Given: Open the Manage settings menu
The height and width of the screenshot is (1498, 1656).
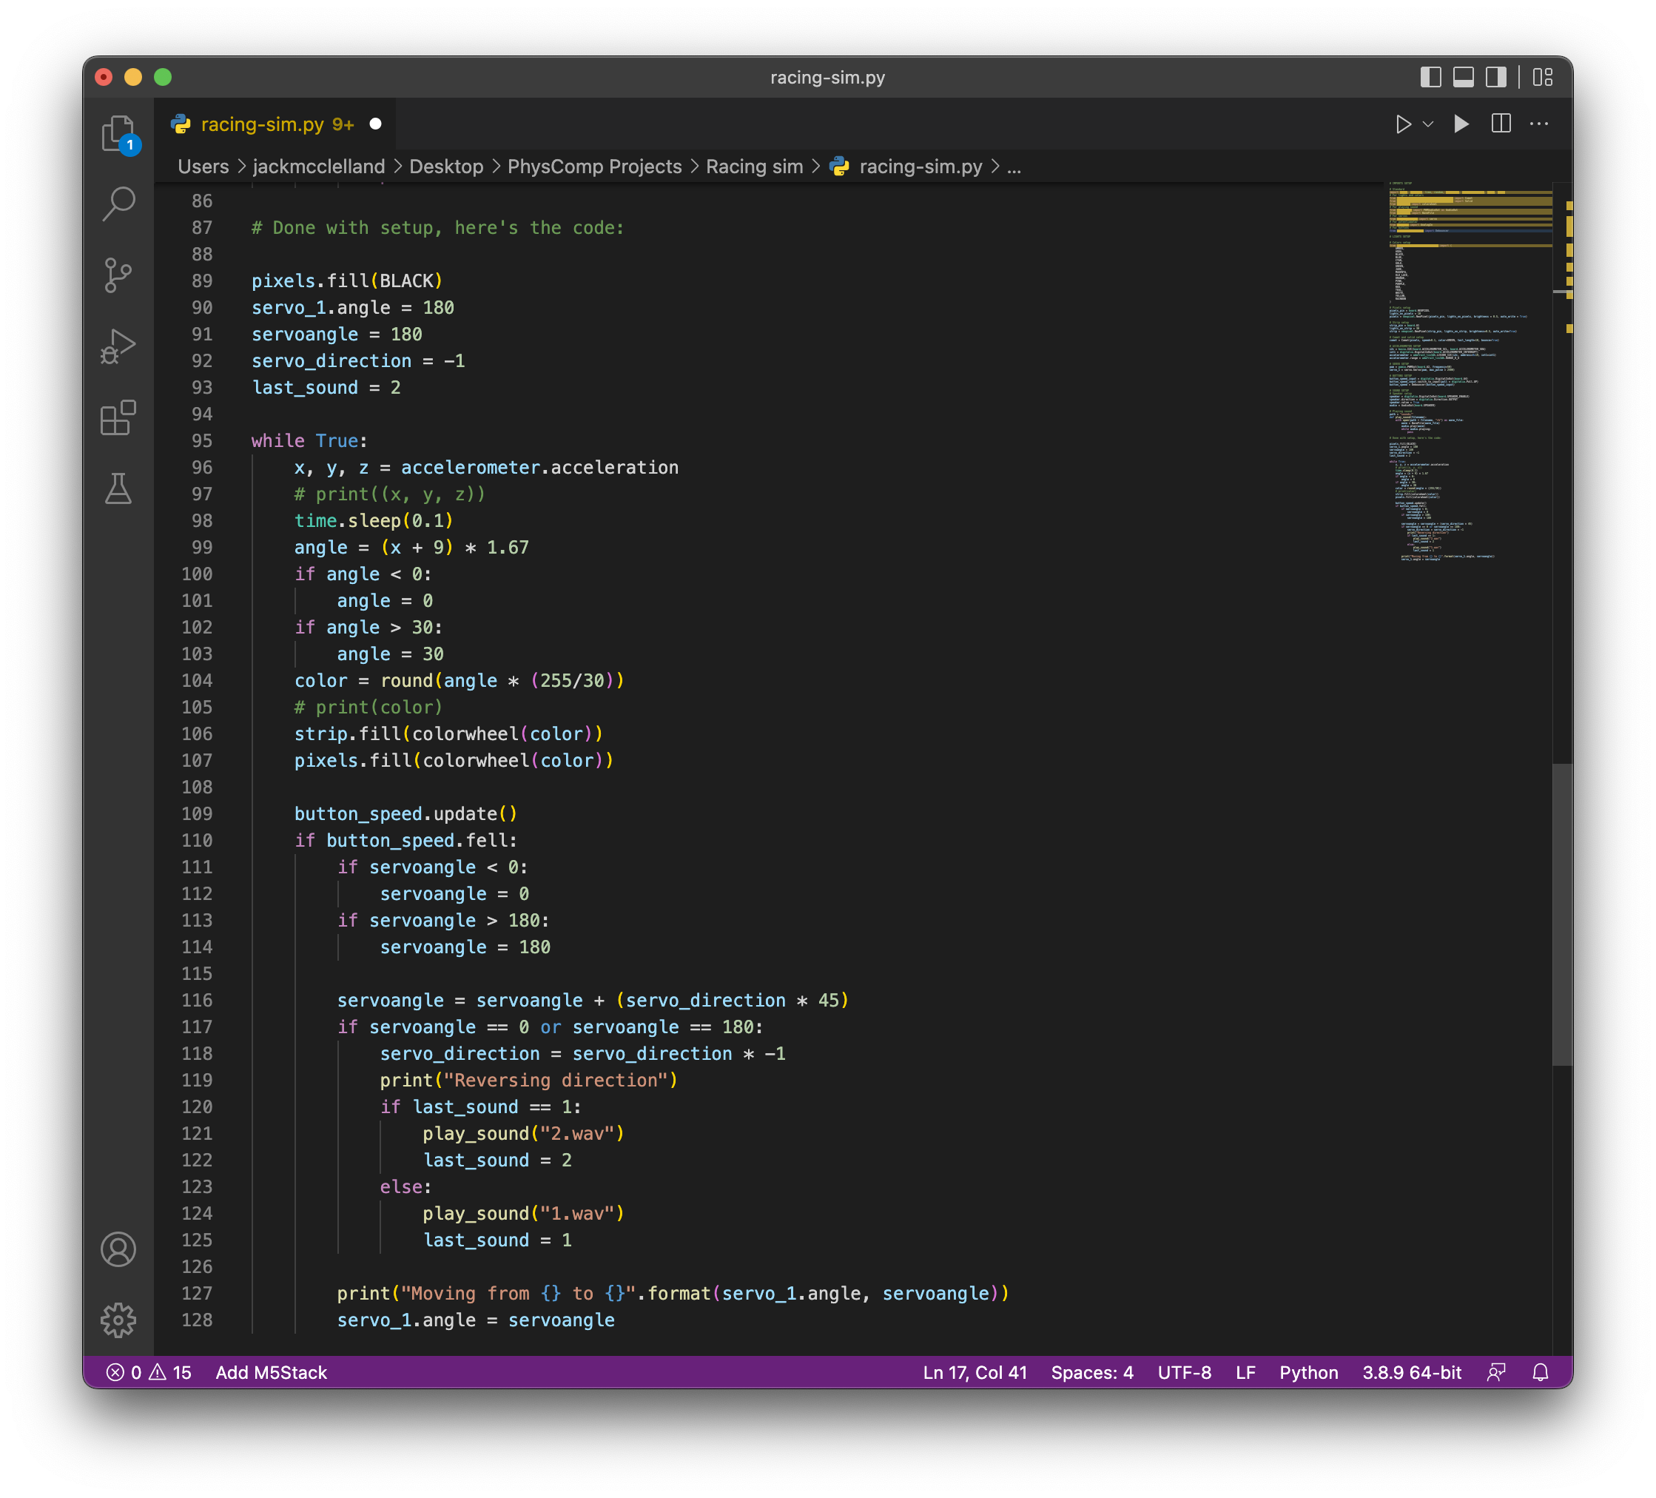Looking at the screenshot, I should (x=119, y=1320).
